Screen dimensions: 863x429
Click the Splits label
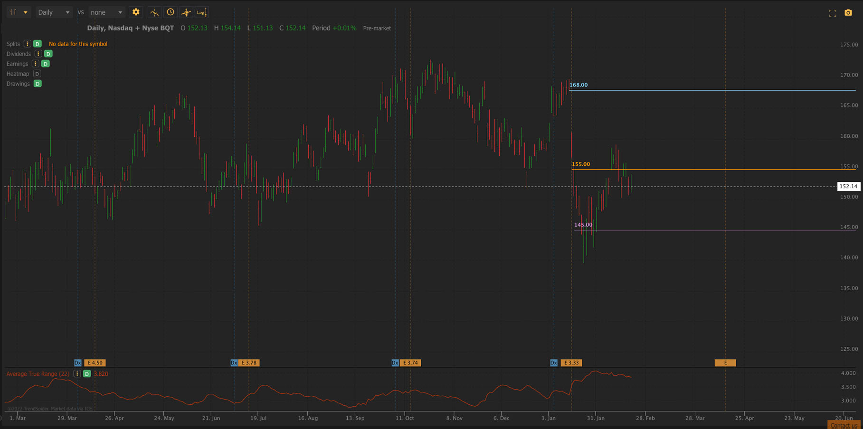pyautogui.click(x=13, y=44)
